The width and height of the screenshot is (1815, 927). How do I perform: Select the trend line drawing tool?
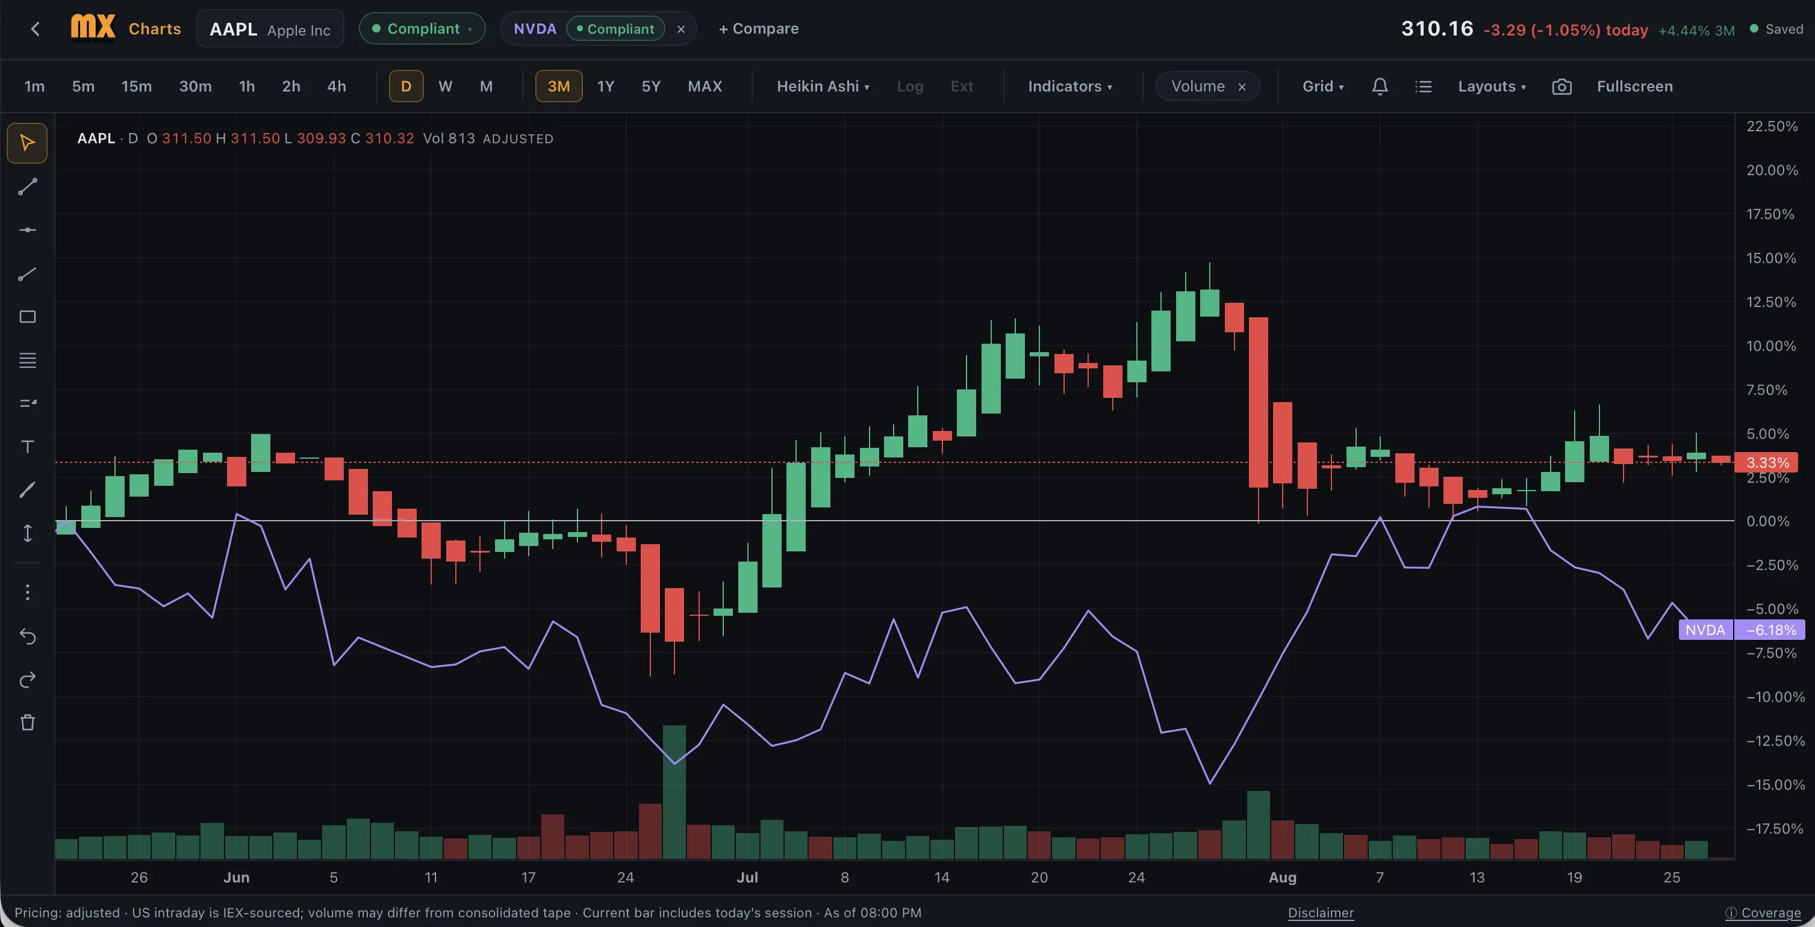(28, 187)
